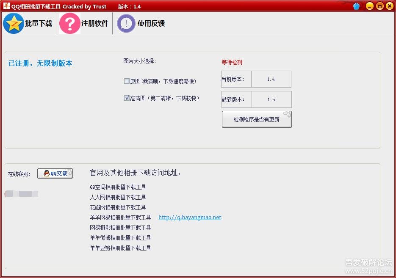Image resolution: width=396 pixels, height=278 pixels.
Task: Click the red 等待检测 status text
Action: 232,62
